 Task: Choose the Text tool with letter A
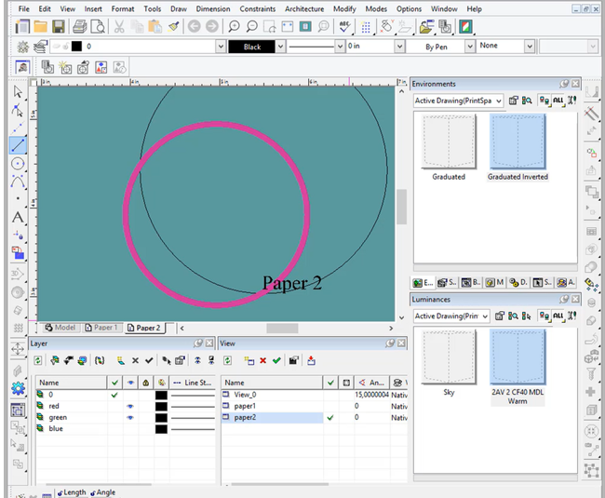[x=18, y=217]
